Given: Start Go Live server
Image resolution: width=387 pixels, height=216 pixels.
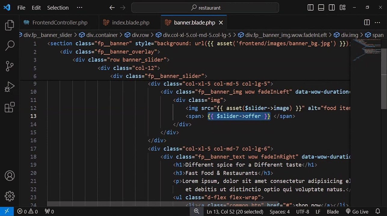Looking at the screenshot, I should tap(357, 211).
